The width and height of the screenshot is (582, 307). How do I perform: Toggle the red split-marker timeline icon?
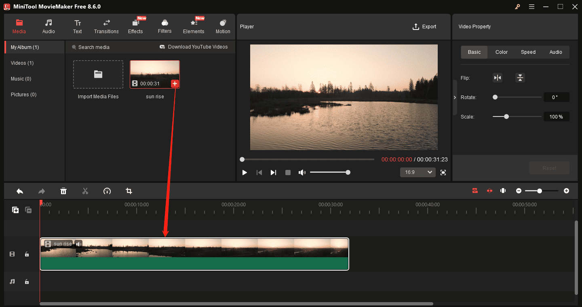click(x=489, y=191)
